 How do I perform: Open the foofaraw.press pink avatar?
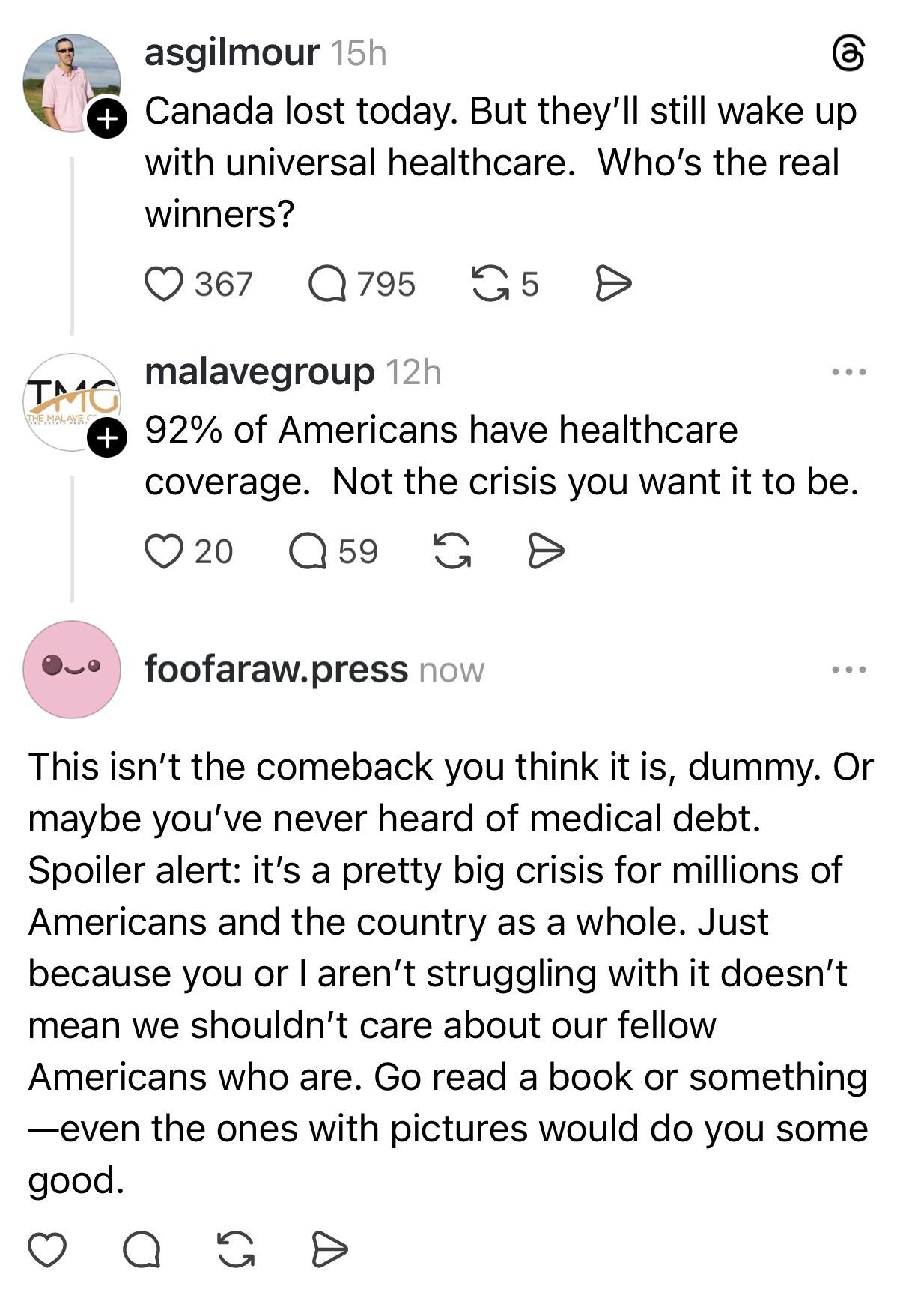[72, 669]
